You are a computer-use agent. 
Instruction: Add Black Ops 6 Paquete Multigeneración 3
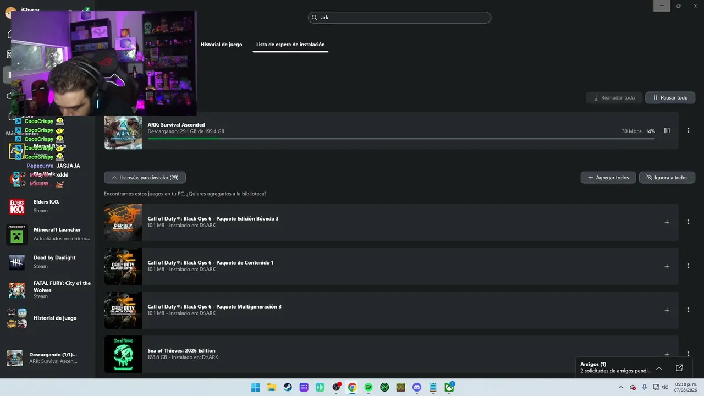tap(667, 310)
